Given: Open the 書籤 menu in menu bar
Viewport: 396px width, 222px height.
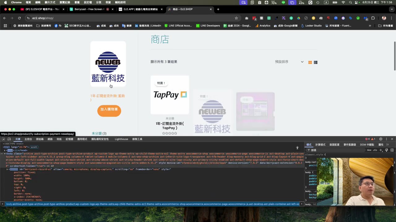Looking at the screenshot, I should pyautogui.click(x=77, y=2).
